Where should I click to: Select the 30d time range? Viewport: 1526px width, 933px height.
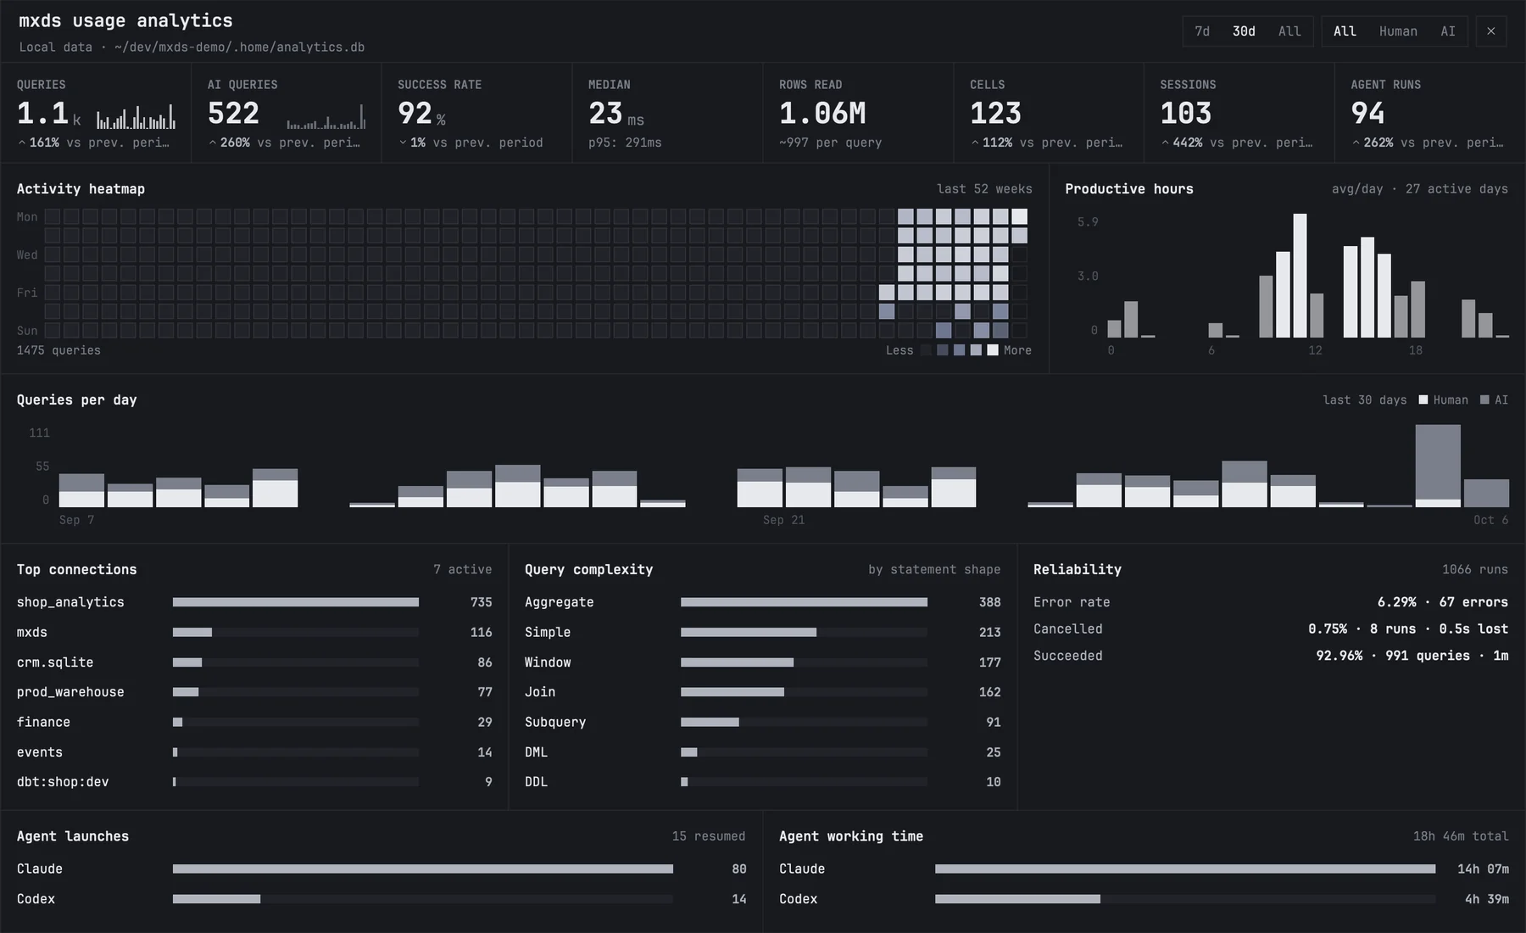click(1244, 31)
